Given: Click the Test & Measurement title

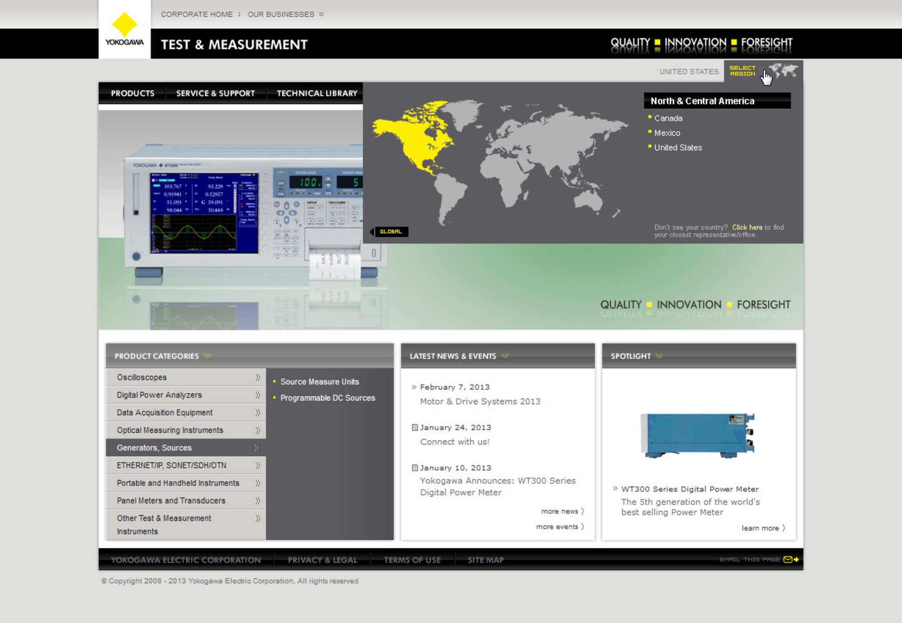Looking at the screenshot, I should [234, 45].
